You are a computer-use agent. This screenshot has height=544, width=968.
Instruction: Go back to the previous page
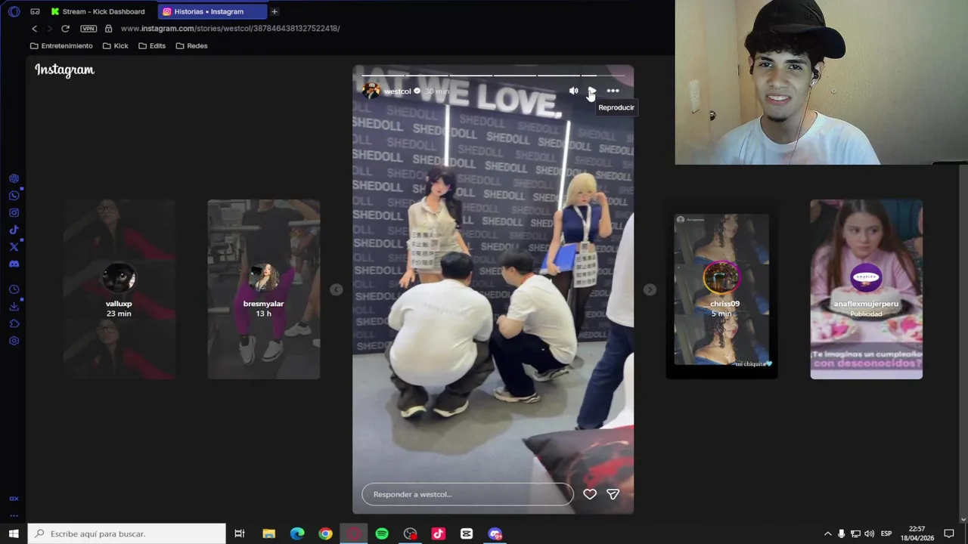[x=34, y=29]
